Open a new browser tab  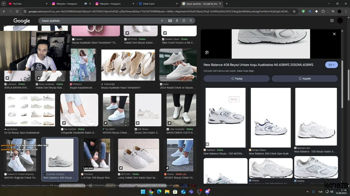click(x=227, y=4)
